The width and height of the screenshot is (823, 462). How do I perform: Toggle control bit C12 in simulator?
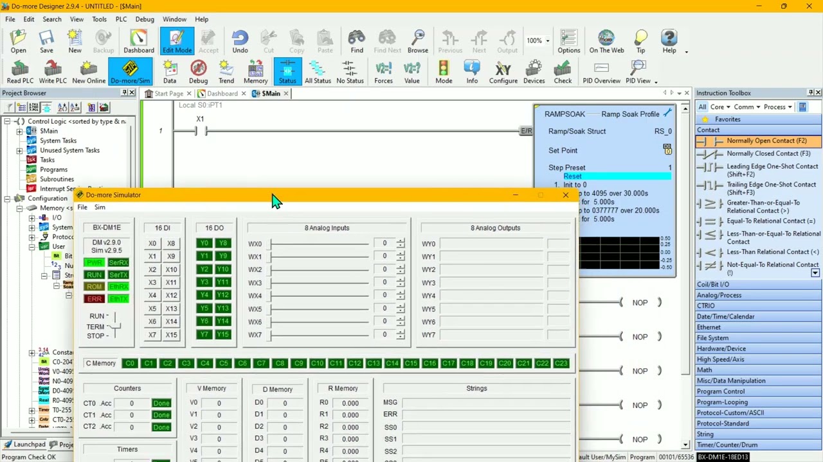click(x=355, y=363)
